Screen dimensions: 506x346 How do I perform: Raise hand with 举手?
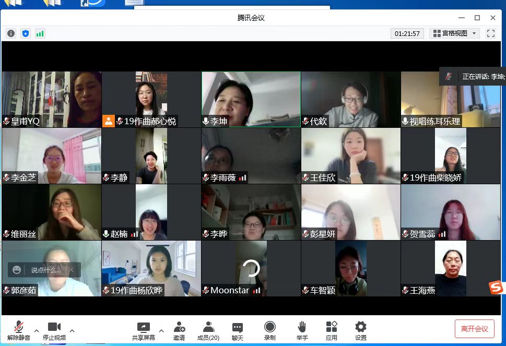302,330
